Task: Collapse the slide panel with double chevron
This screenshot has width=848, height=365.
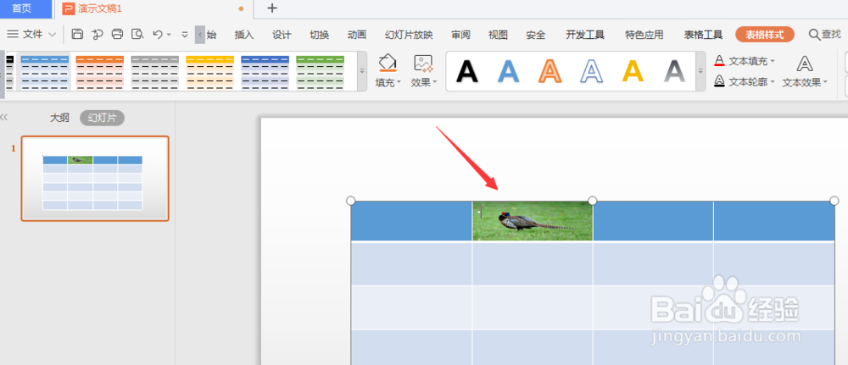Action: click(3, 117)
